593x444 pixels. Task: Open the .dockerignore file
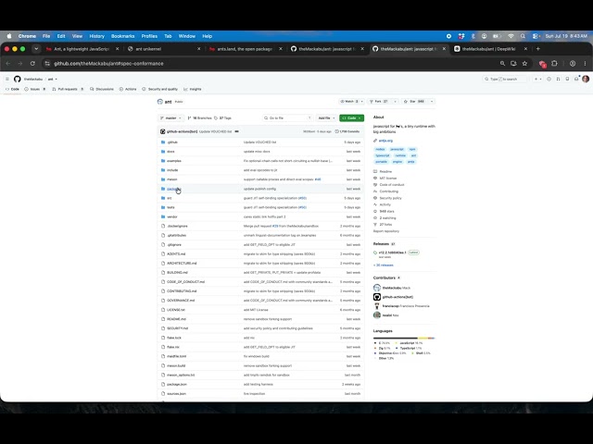(x=177, y=226)
